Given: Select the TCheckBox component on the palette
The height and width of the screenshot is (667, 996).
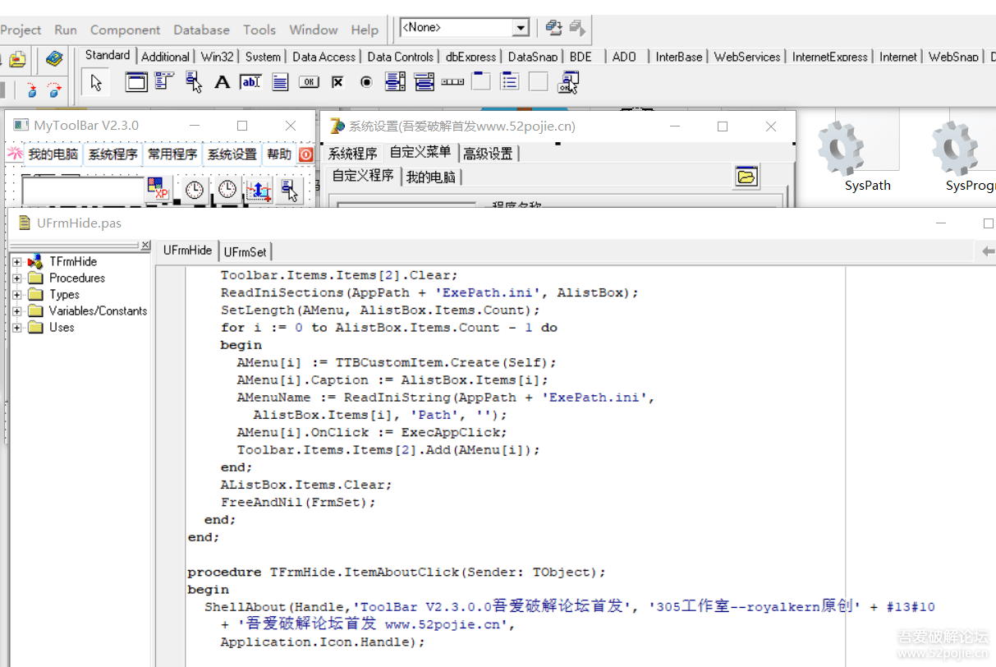Looking at the screenshot, I should (337, 81).
